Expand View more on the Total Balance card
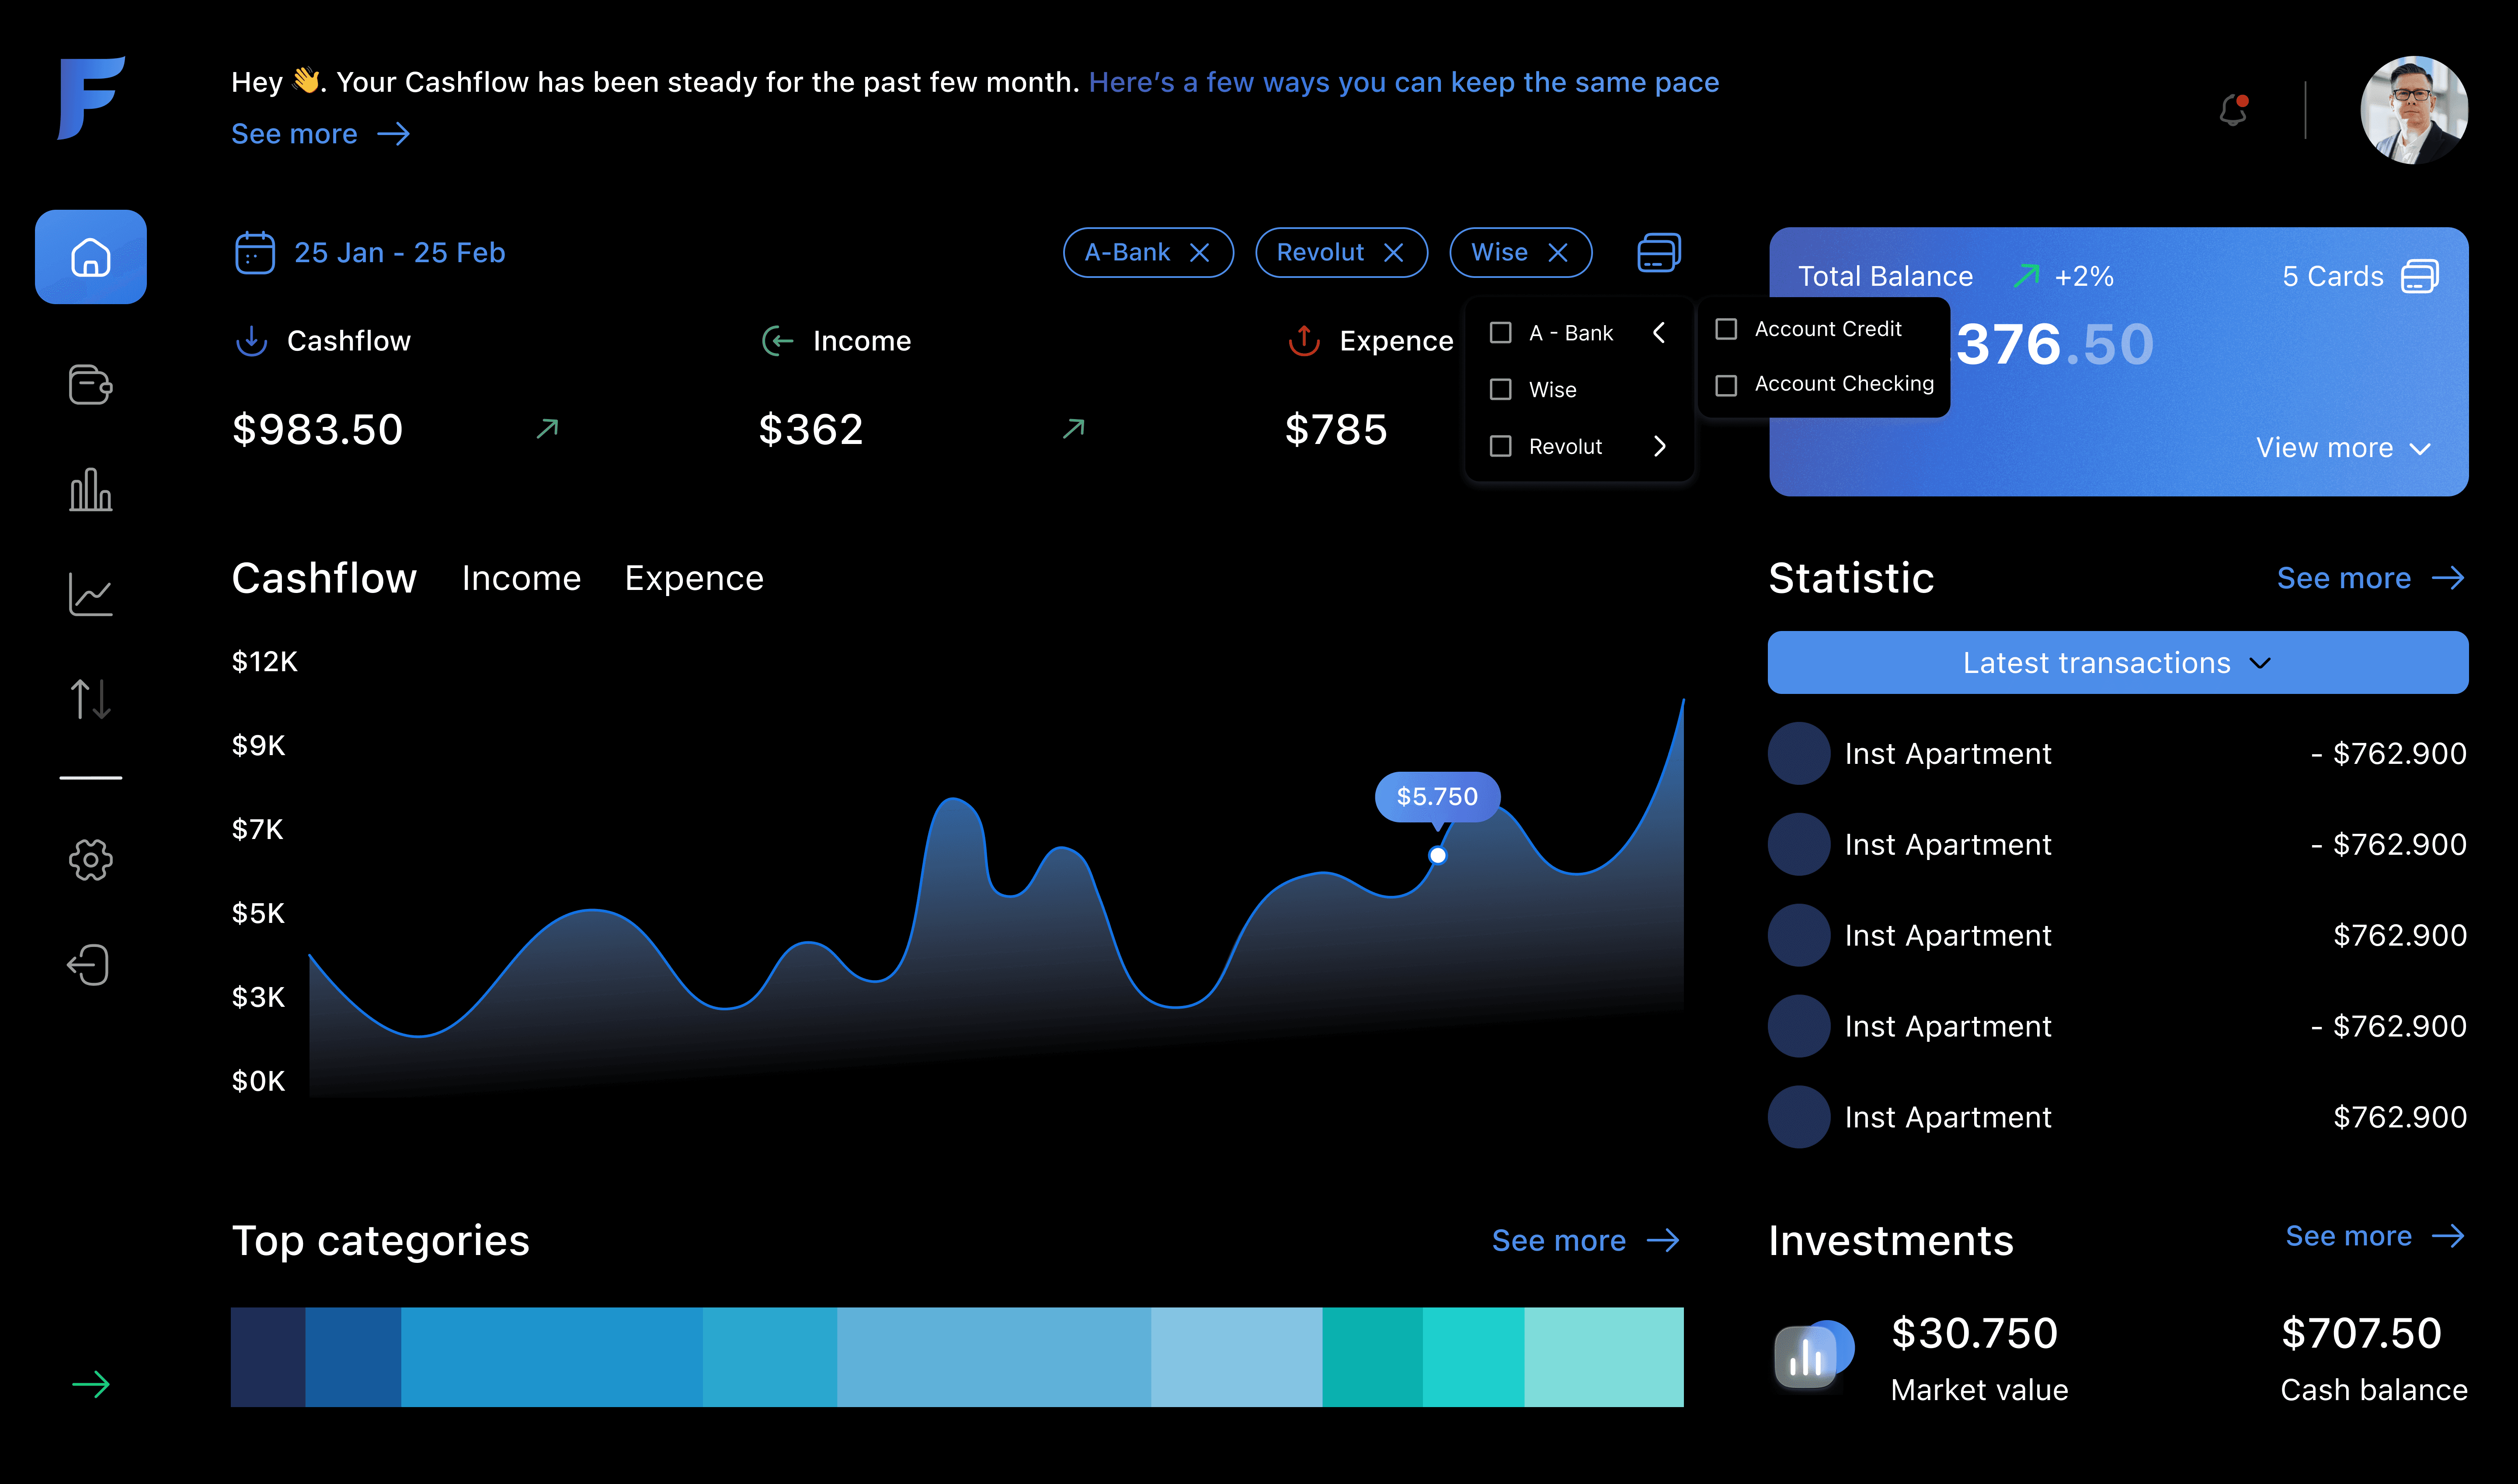Image resolution: width=2518 pixels, height=1484 pixels. point(2342,447)
